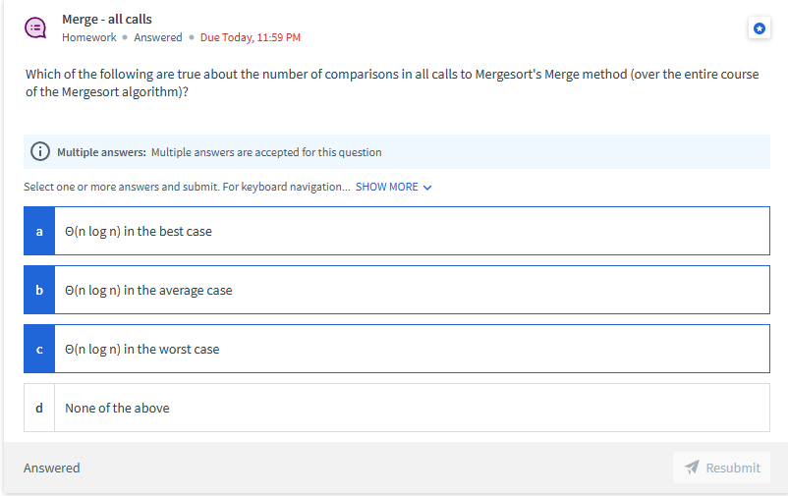Deselect the blue letter c tile
The image size is (788, 496).
(x=39, y=349)
